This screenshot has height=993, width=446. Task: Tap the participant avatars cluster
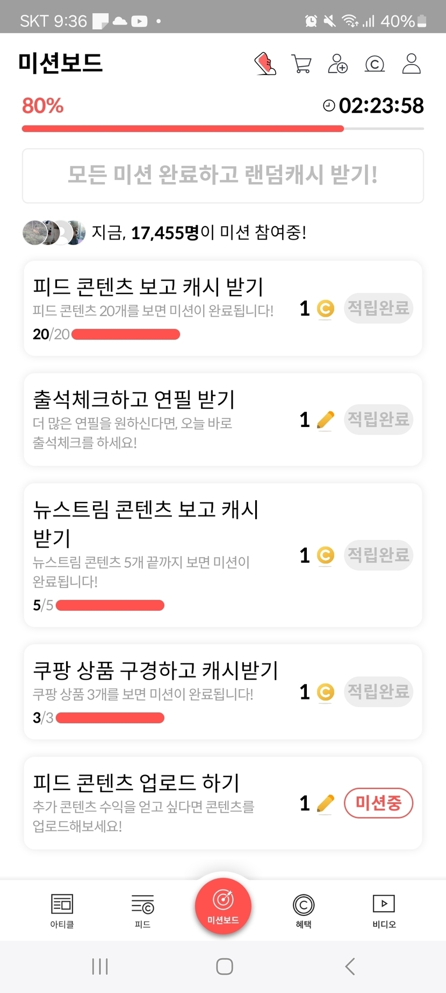click(x=54, y=233)
